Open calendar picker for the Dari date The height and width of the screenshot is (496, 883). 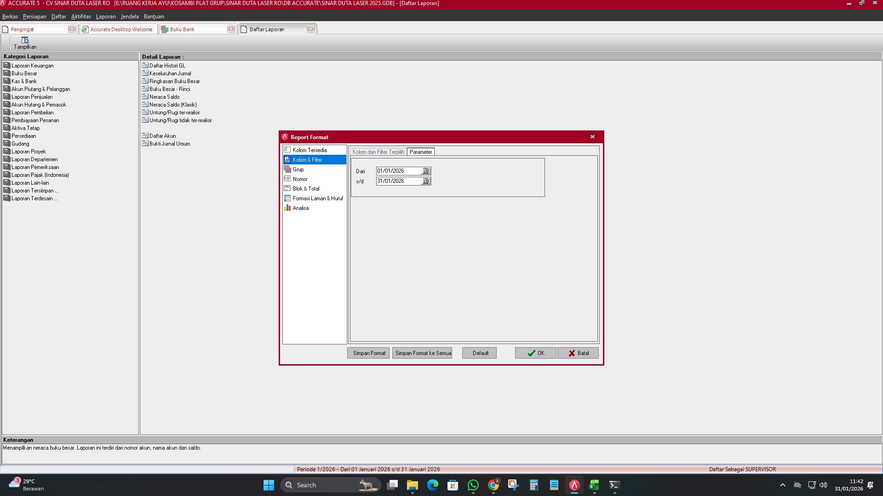click(425, 170)
